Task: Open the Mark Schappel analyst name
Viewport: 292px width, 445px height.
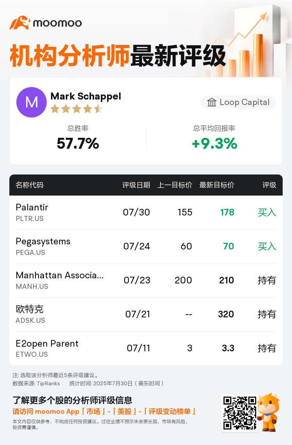Action: coord(86,96)
